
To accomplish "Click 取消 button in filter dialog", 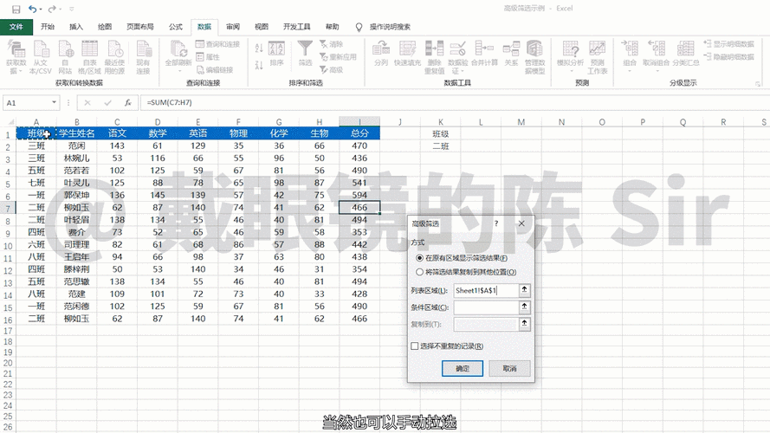I will click(x=509, y=368).
